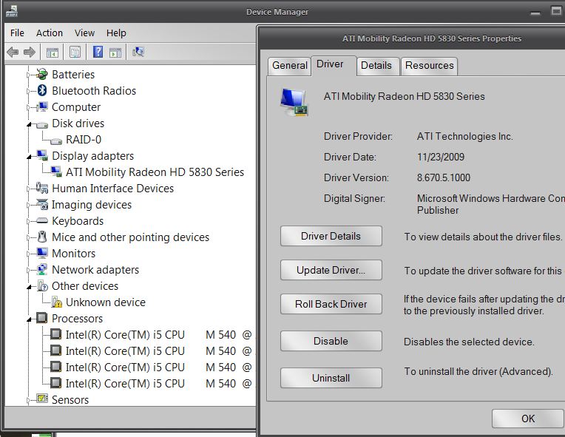Click the Back arrow in toolbar
The image size is (565, 437).
[x=13, y=52]
